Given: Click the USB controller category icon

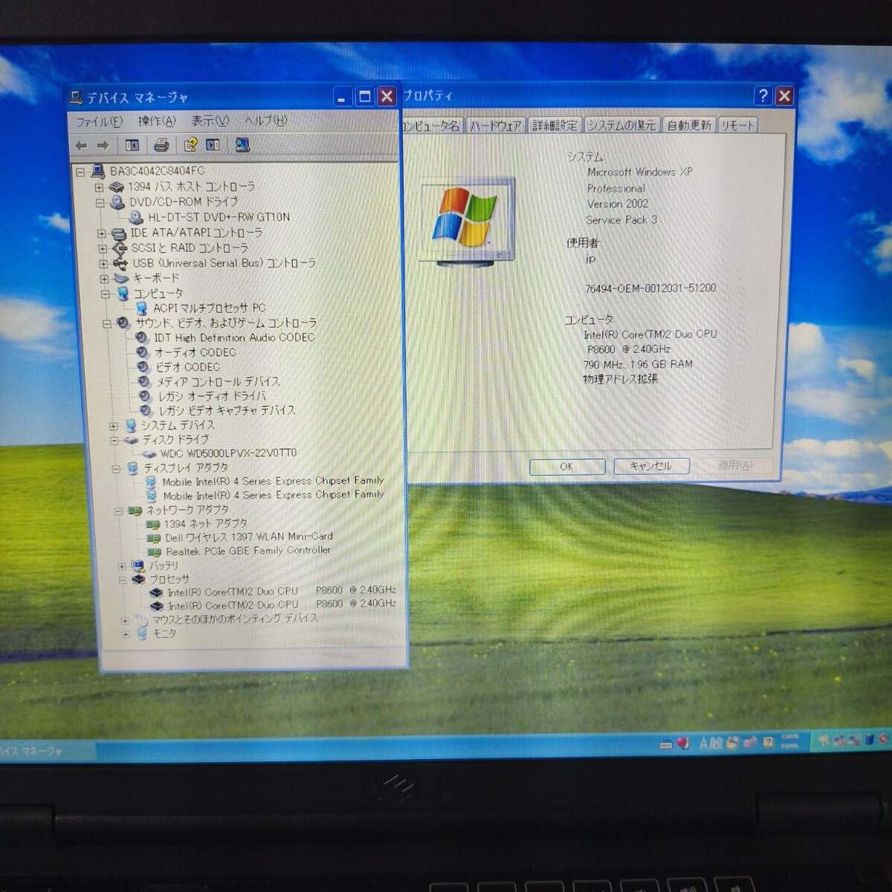Looking at the screenshot, I should pos(120,263).
